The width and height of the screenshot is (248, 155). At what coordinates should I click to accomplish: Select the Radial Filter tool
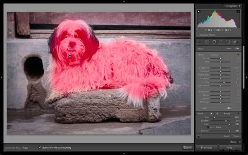coord(228,42)
